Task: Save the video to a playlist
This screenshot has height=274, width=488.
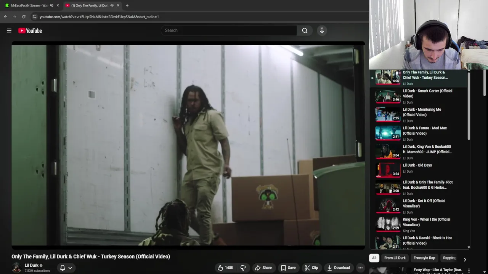Action: [x=288, y=268]
